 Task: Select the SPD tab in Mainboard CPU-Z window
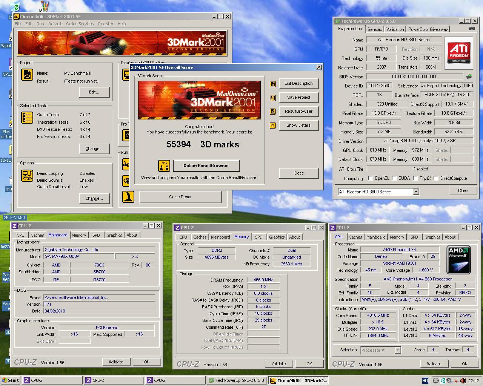[x=96, y=235]
